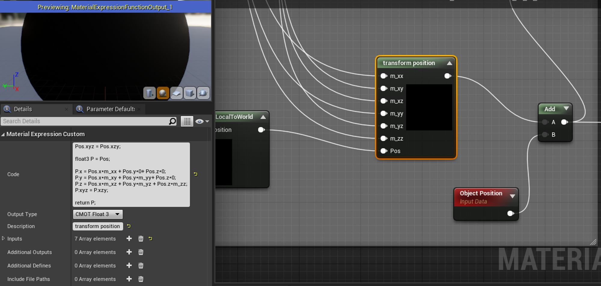Remove all Include File Paths elements
The height and width of the screenshot is (286, 601).
coord(141,279)
